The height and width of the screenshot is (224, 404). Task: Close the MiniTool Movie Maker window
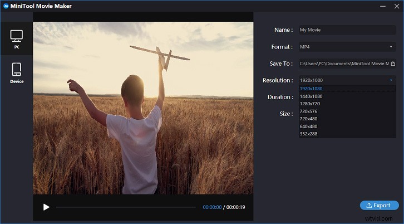397,6
